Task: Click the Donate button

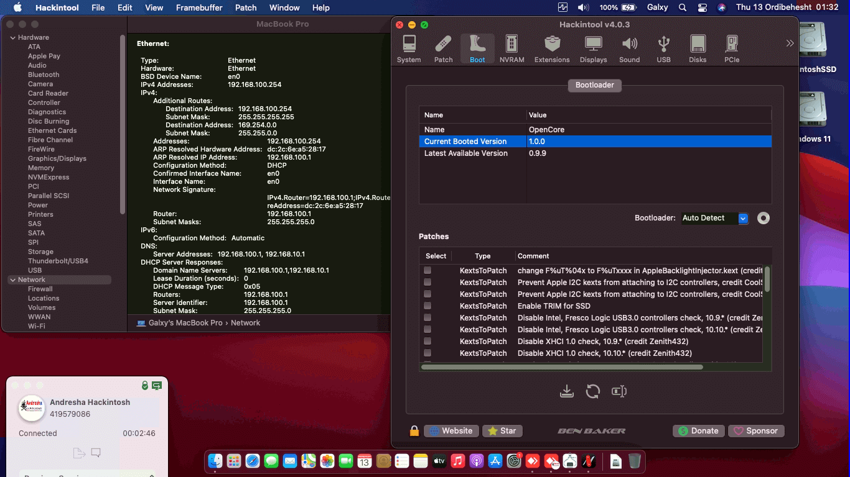Action: tap(698, 431)
